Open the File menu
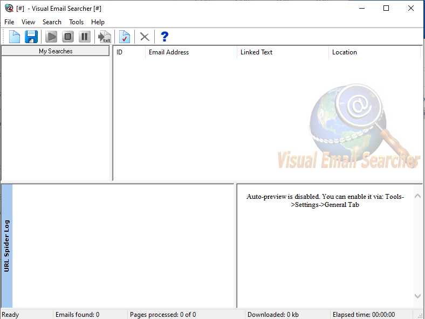Image resolution: width=425 pixels, height=319 pixels. pyautogui.click(x=9, y=22)
